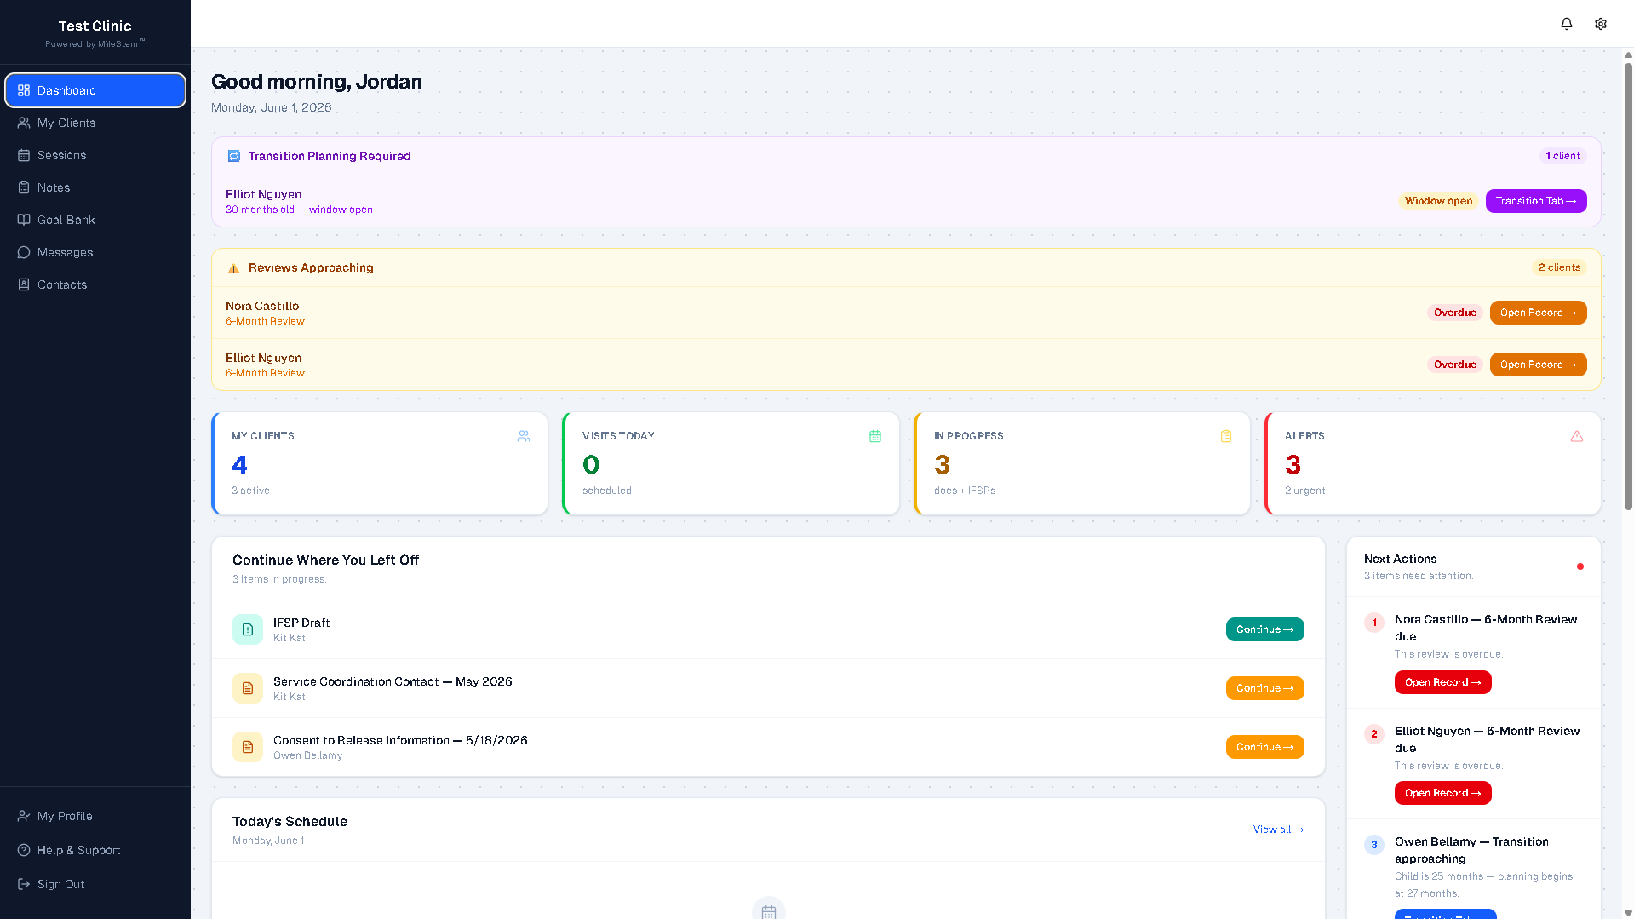Click the Reviews Approaching warning triangle icon
Image resolution: width=1634 pixels, height=919 pixels.
233,268
